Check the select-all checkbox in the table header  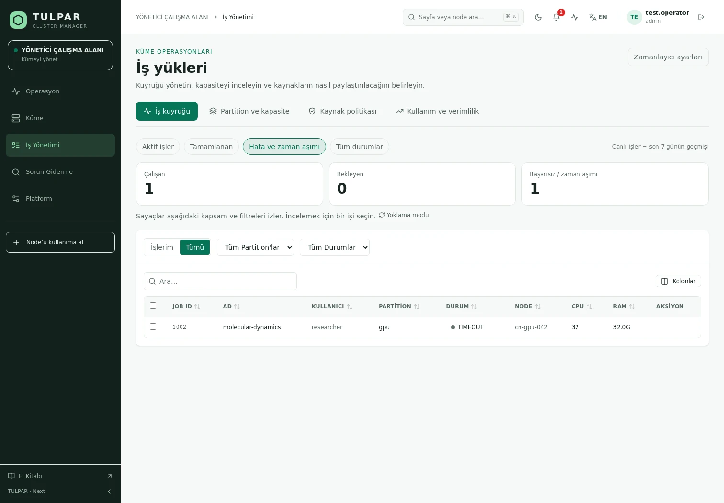[153, 306]
